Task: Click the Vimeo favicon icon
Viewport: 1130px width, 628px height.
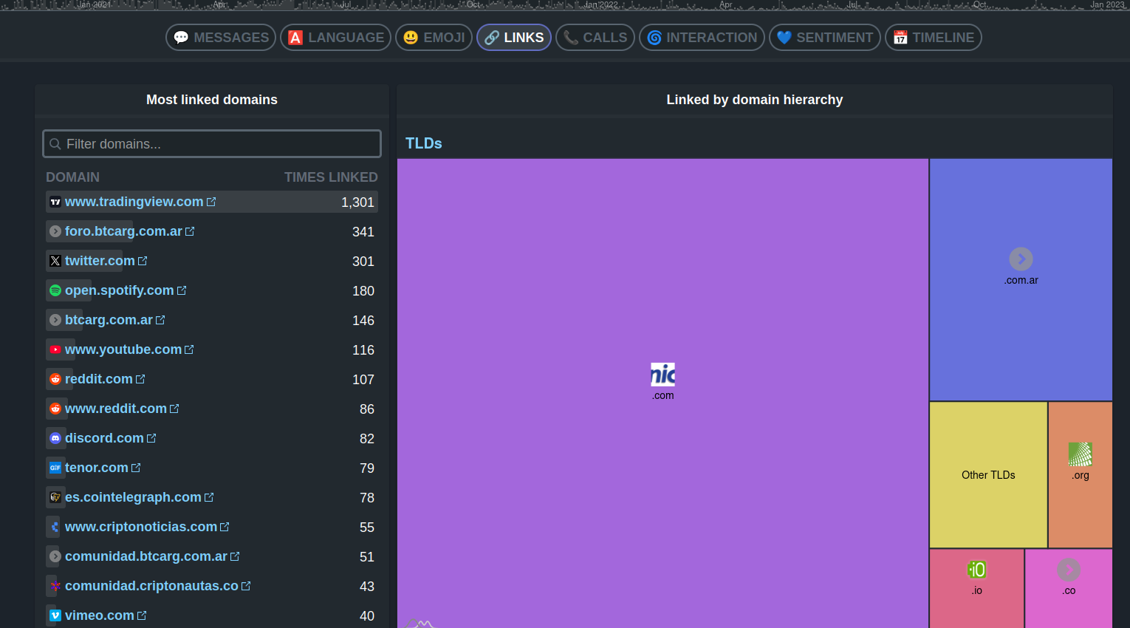Action: [55, 615]
